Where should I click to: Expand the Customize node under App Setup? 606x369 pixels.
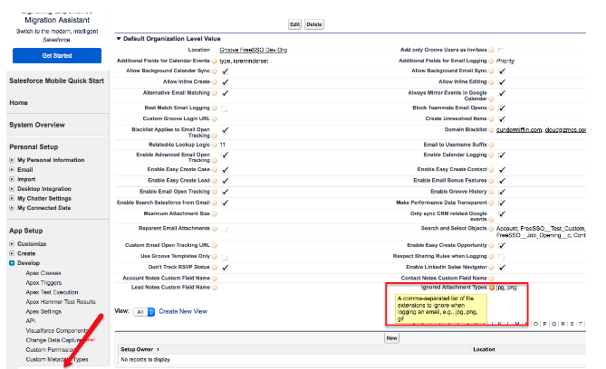pos(12,244)
